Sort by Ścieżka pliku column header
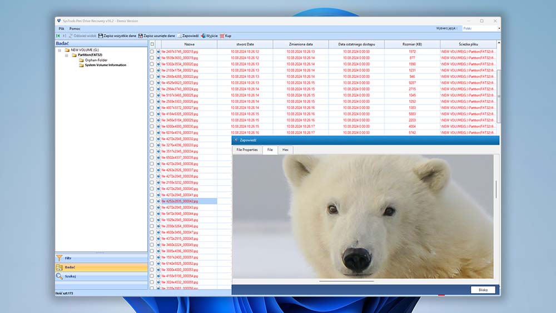This screenshot has height=313, width=556. coord(468,44)
